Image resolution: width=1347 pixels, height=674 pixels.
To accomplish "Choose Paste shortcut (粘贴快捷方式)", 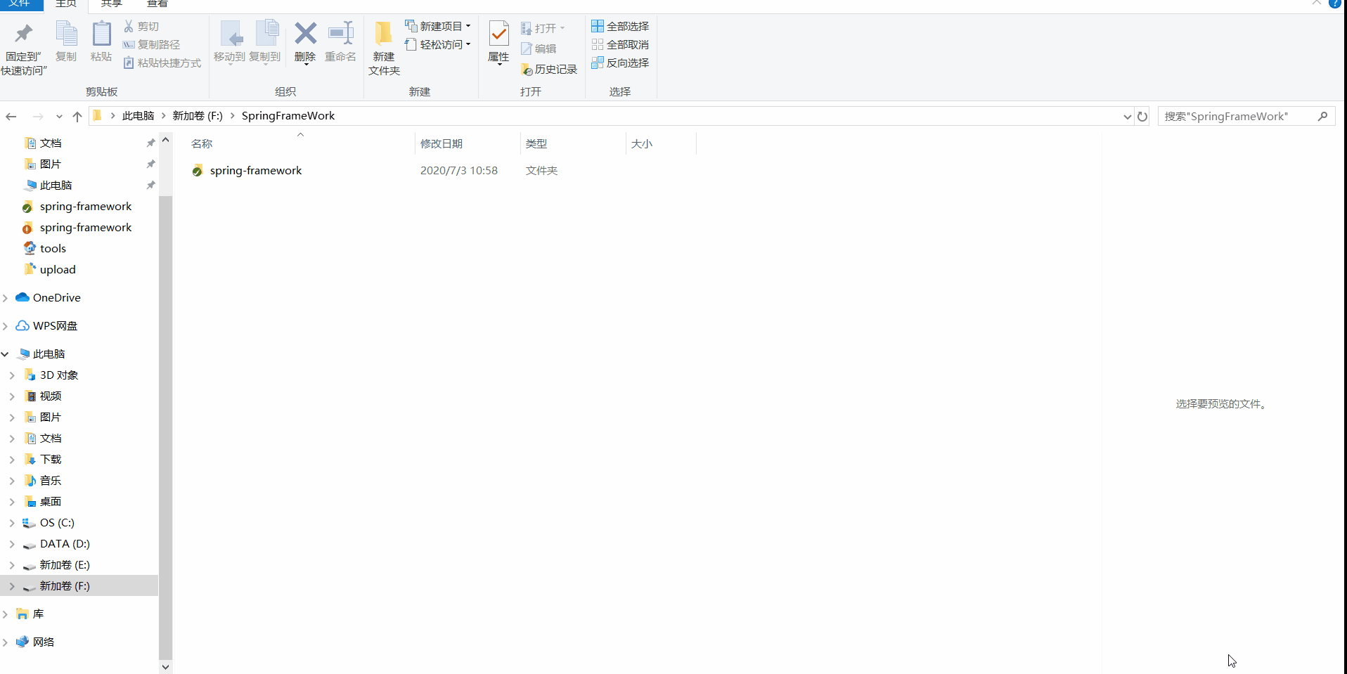I will tap(162, 63).
